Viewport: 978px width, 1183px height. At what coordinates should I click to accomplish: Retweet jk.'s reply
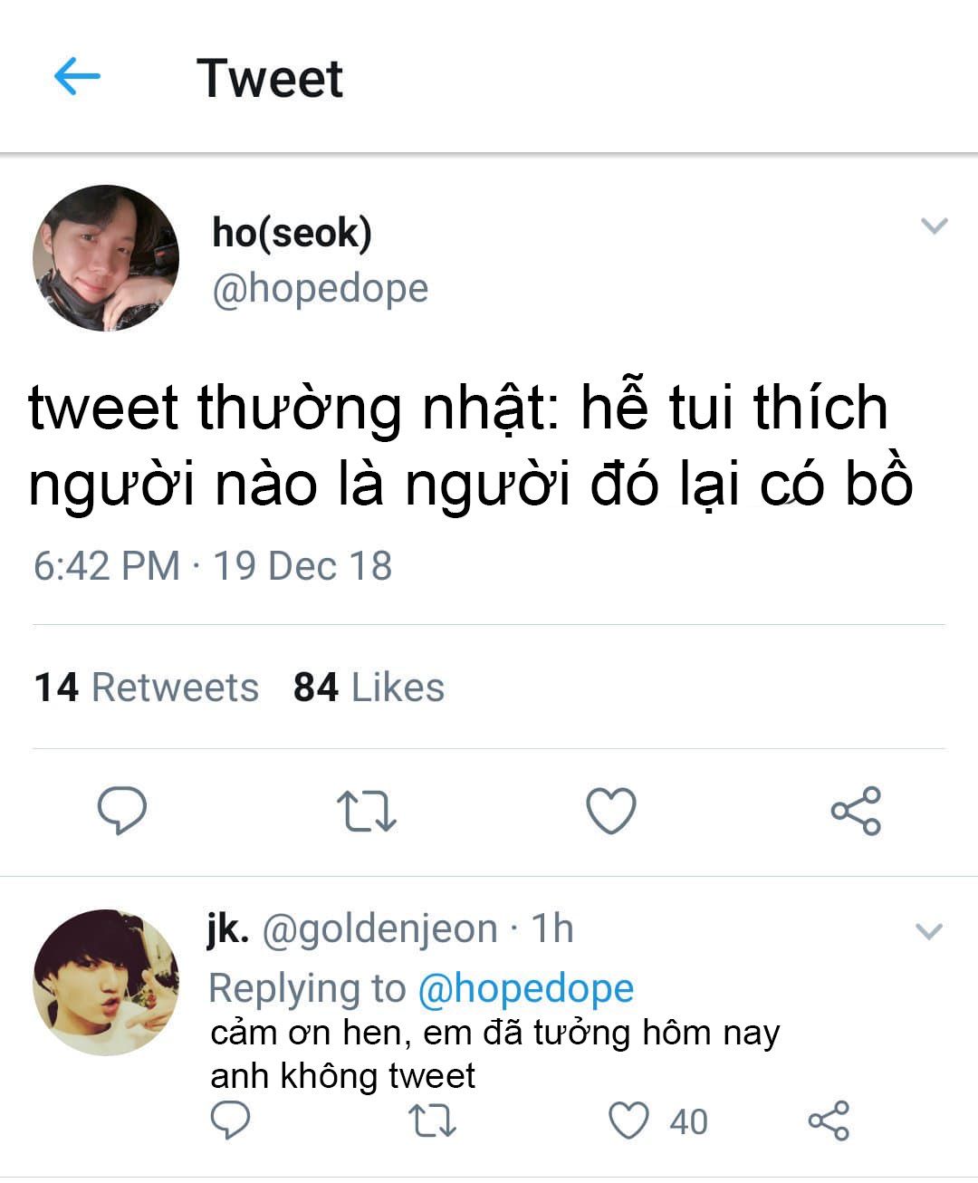(x=433, y=1121)
